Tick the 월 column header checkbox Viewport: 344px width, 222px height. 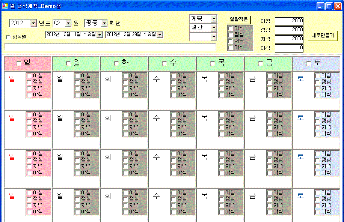(68, 63)
